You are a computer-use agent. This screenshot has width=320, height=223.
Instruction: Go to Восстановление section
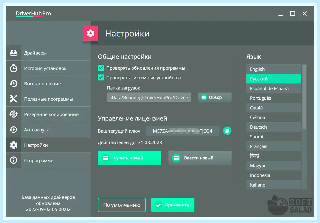coord(48,83)
